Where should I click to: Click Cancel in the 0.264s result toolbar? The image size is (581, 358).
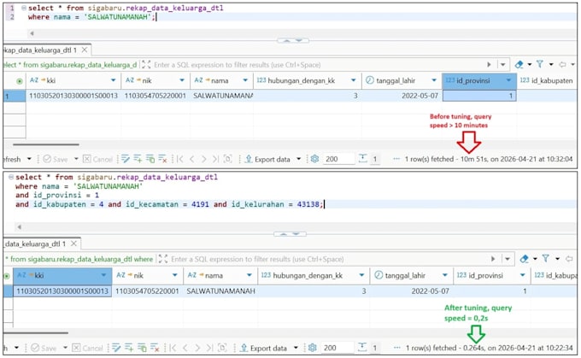87,348
